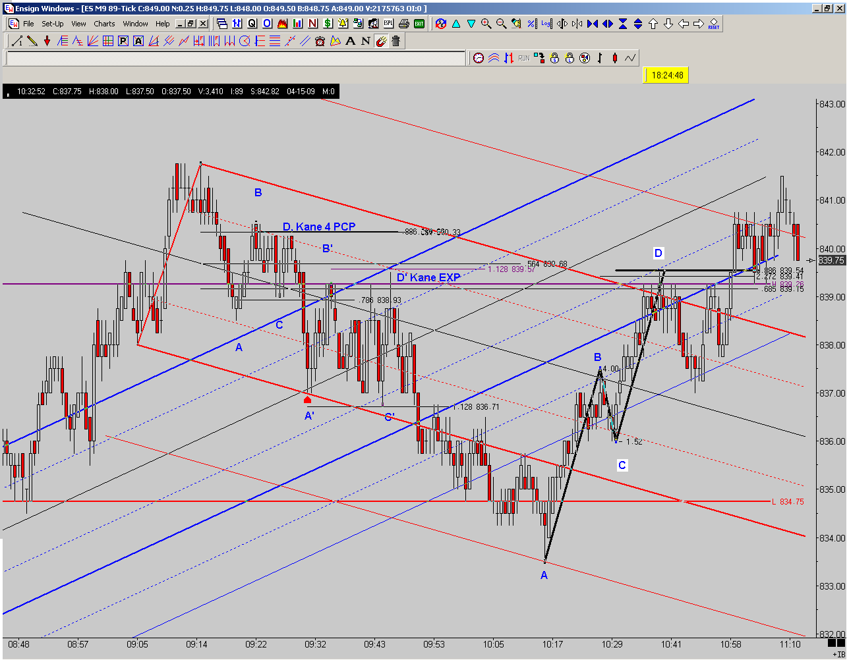Switch chart to candlestick style
The height and width of the screenshot is (660, 849).
[x=614, y=58]
